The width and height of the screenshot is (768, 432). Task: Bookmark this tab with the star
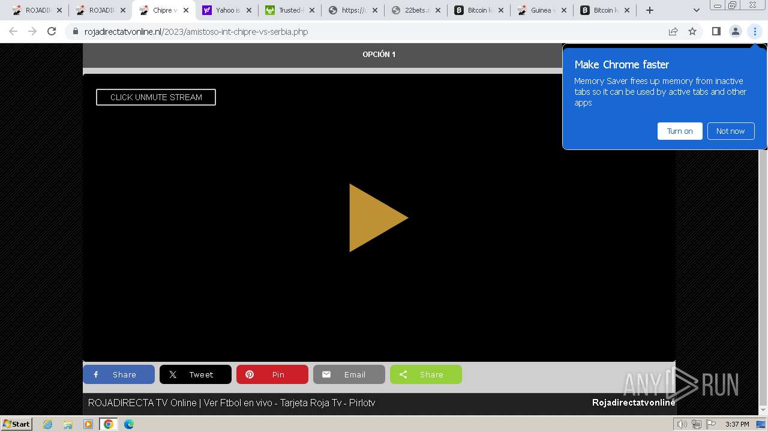(692, 31)
